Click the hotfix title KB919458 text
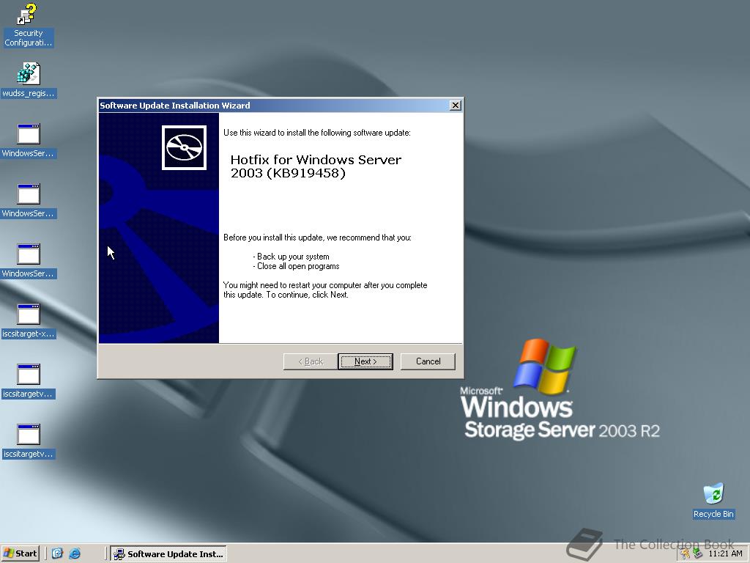Screen dimensions: 750x563 tap(316, 166)
